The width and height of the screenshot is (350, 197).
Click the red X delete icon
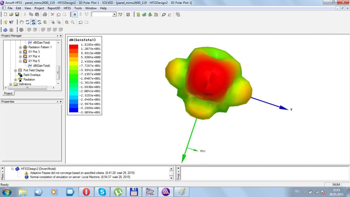coord(52,15)
